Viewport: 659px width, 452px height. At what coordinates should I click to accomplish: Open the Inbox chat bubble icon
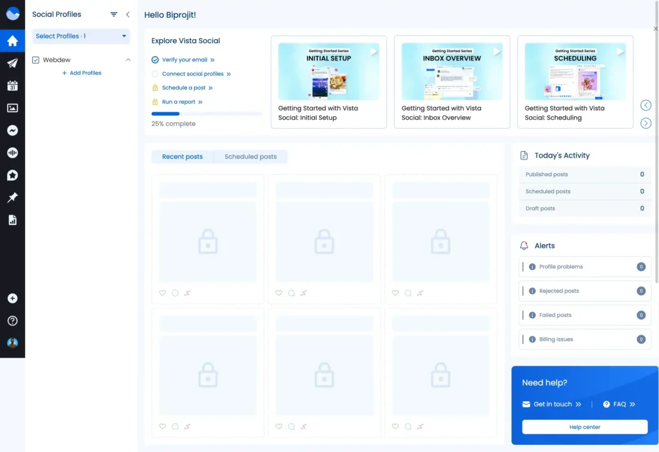[x=12, y=130]
